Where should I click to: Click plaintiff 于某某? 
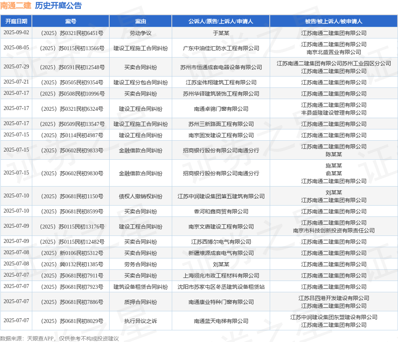click(221, 33)
